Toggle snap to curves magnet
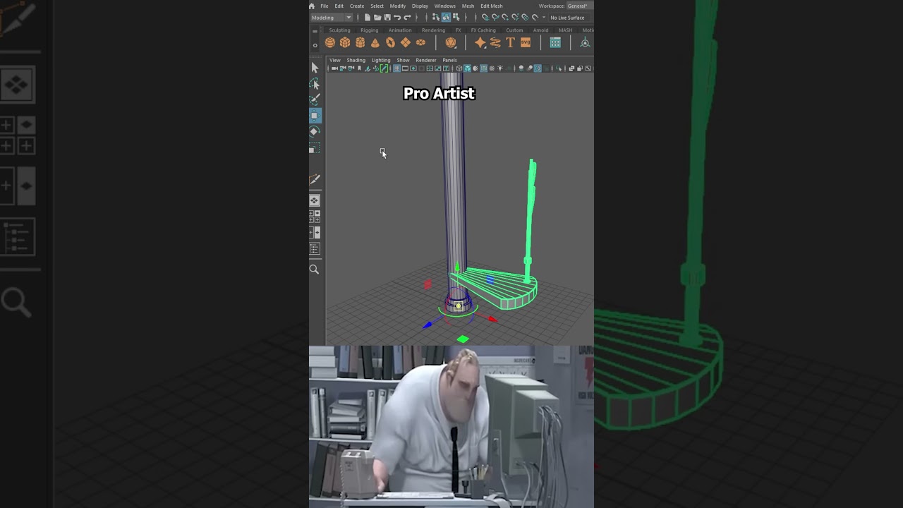Image resolution: width=903 pixels, height=508 pixels. 495,18
